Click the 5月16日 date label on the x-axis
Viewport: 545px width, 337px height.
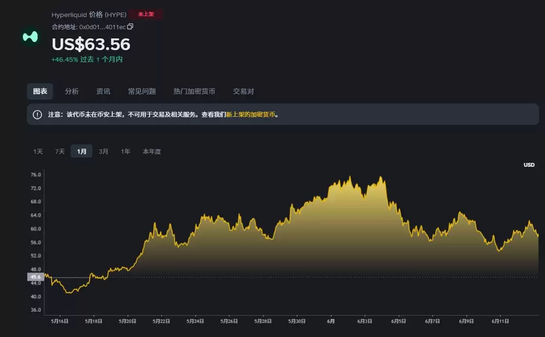pyautogui.click(x=60, y=321)
